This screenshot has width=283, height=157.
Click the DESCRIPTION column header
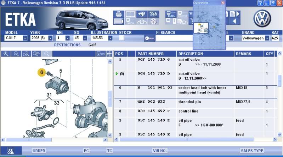pyautogui.click(x=205, y=54)
